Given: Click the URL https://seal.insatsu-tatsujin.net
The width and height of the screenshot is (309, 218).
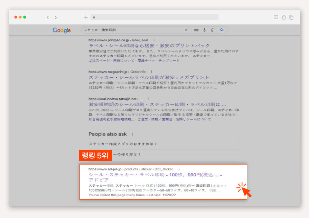Looking at the screenshot, I should point(113,99).
